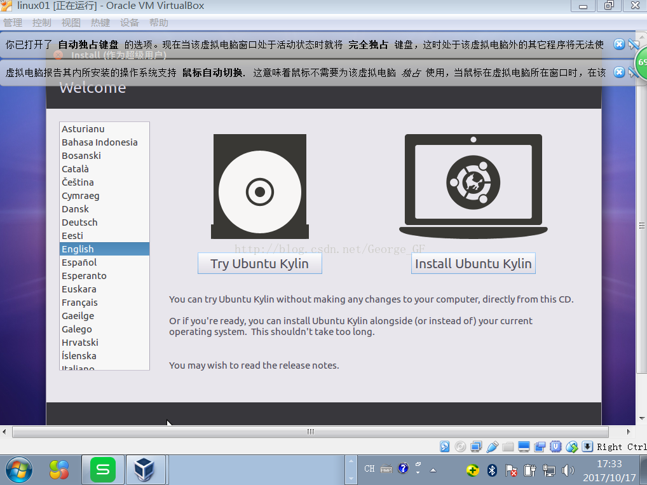
Task: Select Asturianu in the language list
Action: pyautogui.click(x=104, y=129)
